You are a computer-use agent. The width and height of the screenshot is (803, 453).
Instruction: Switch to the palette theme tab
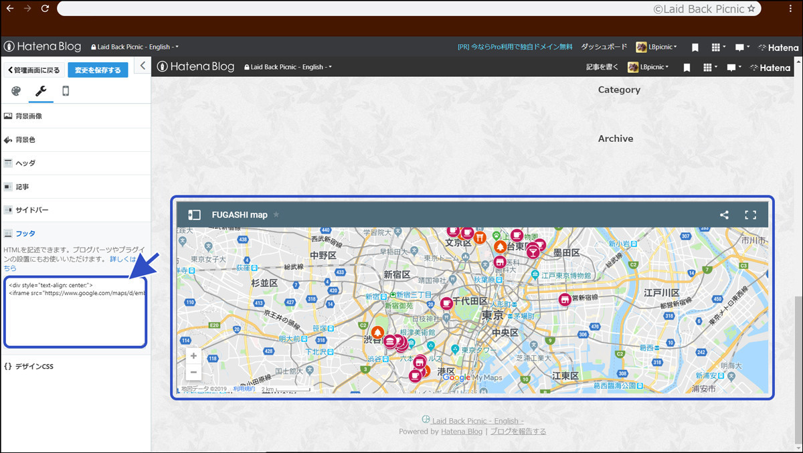pos(16,91)
